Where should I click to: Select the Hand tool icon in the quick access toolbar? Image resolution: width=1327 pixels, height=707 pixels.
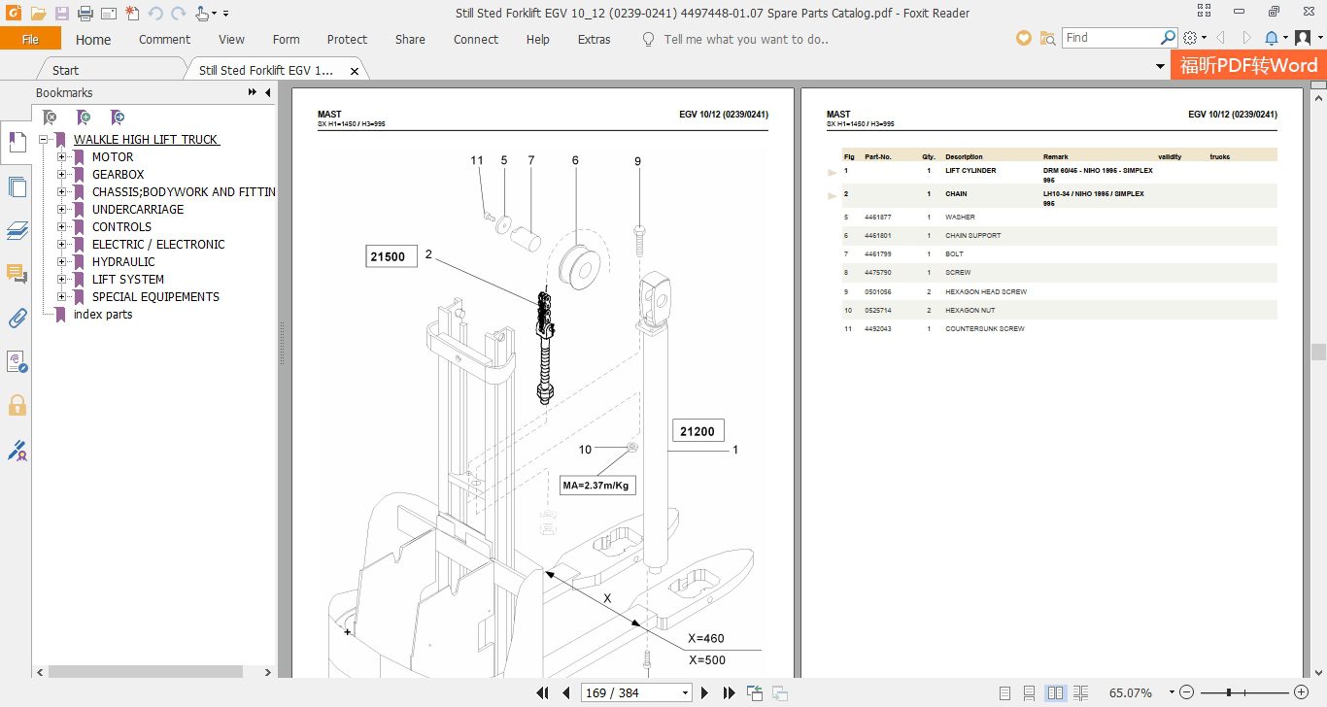202,14
